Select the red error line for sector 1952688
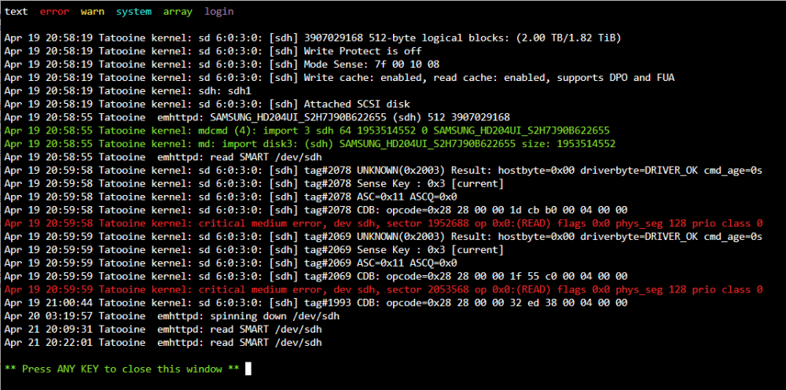 coord(384,223)
